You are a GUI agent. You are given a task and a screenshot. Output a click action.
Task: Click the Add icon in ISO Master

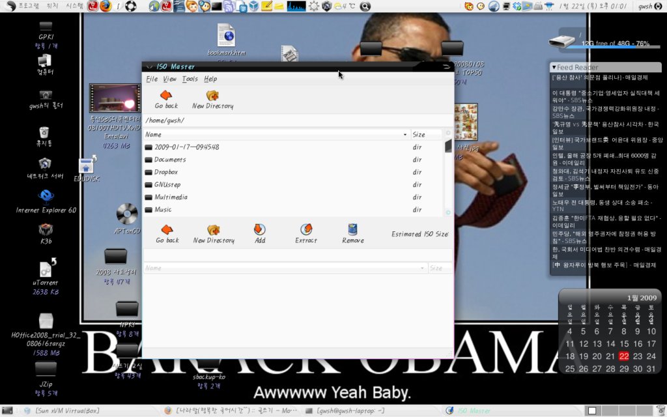[x=259, y=230]
